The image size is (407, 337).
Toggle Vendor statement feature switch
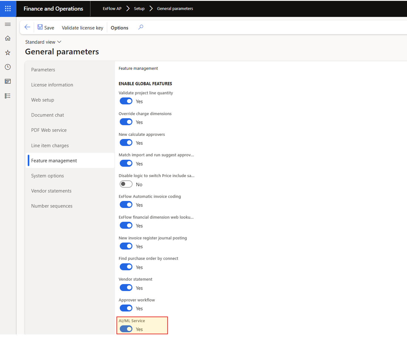click(x=126, y=288)
